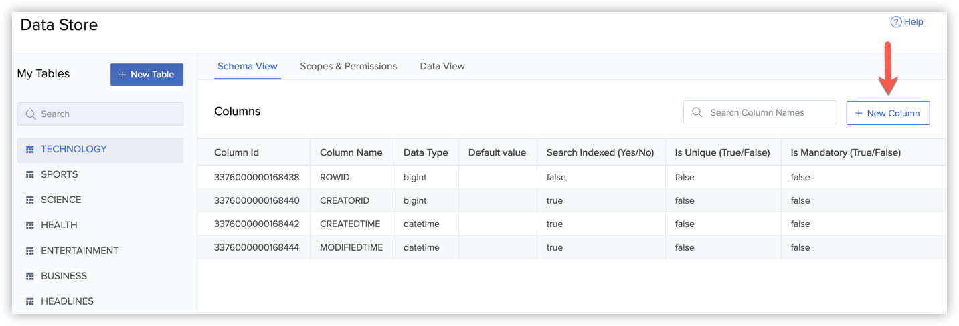Select the HEADLINES table
This screenshot has height=326, width=959.
coord(67,301)
